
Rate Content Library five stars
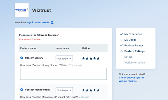pyautogui.click(x=98, y=58)
